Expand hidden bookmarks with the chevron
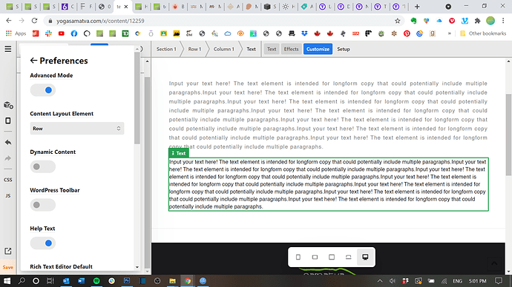Image resolution: width=512 pixels, height=287 pixels. click(450, 33)
